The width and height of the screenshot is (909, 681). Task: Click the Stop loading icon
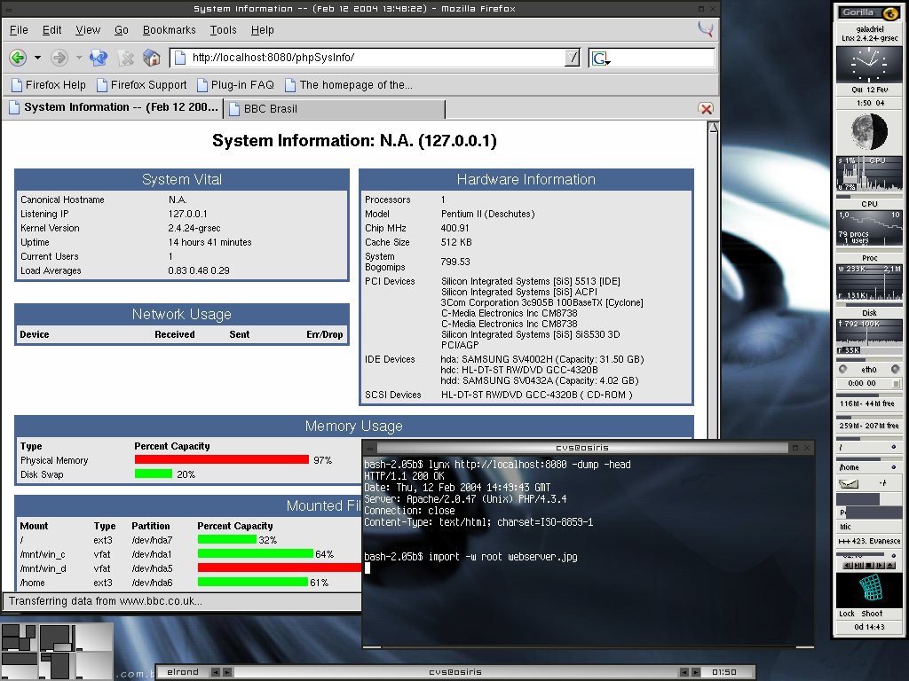[x=126, y=58]
